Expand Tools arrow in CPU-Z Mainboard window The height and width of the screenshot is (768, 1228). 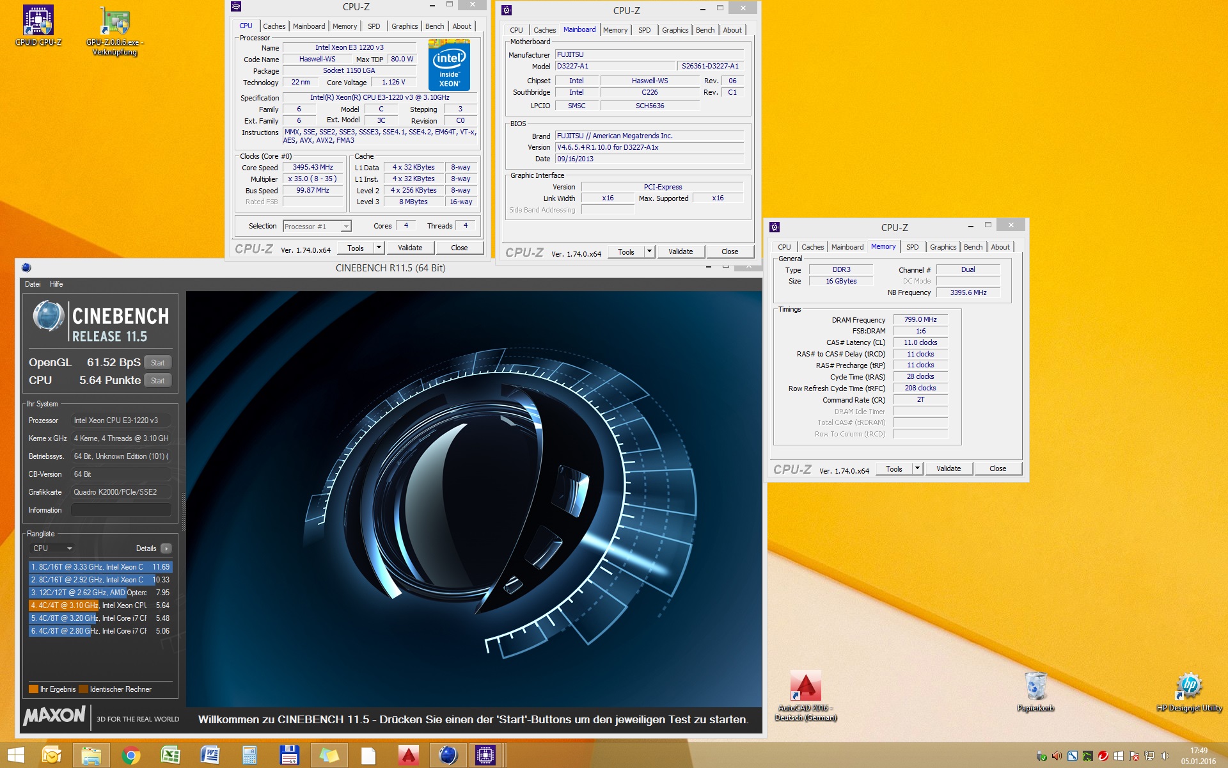649,252
